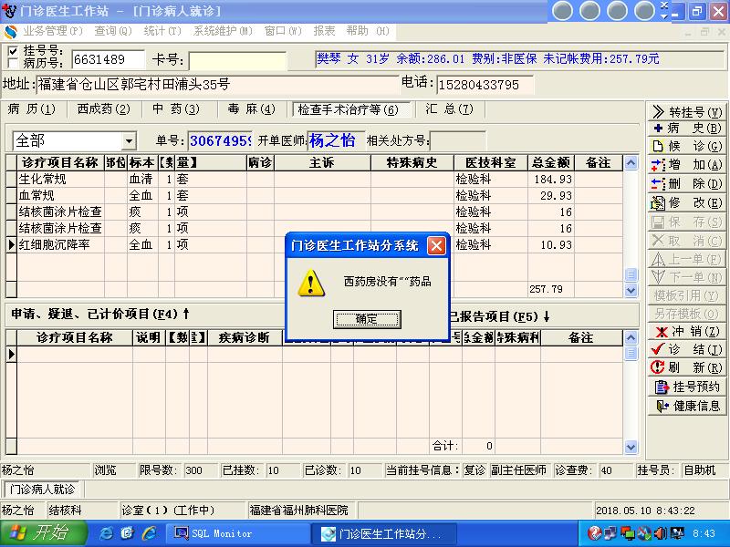
Task: Toggle the 病历号 checkbox
Action: (x=14, y=62)
